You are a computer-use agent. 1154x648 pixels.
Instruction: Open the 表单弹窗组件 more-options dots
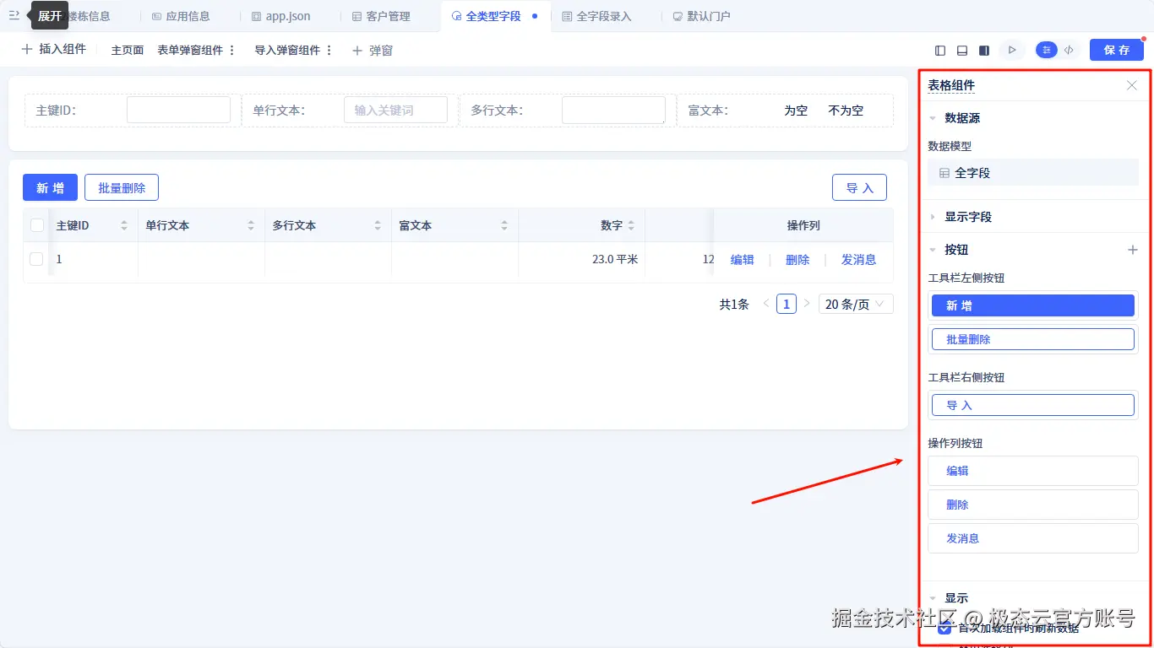point(232,51)
